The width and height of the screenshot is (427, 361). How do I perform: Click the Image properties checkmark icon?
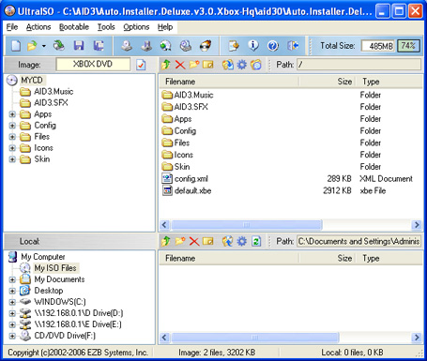(141, 65)
